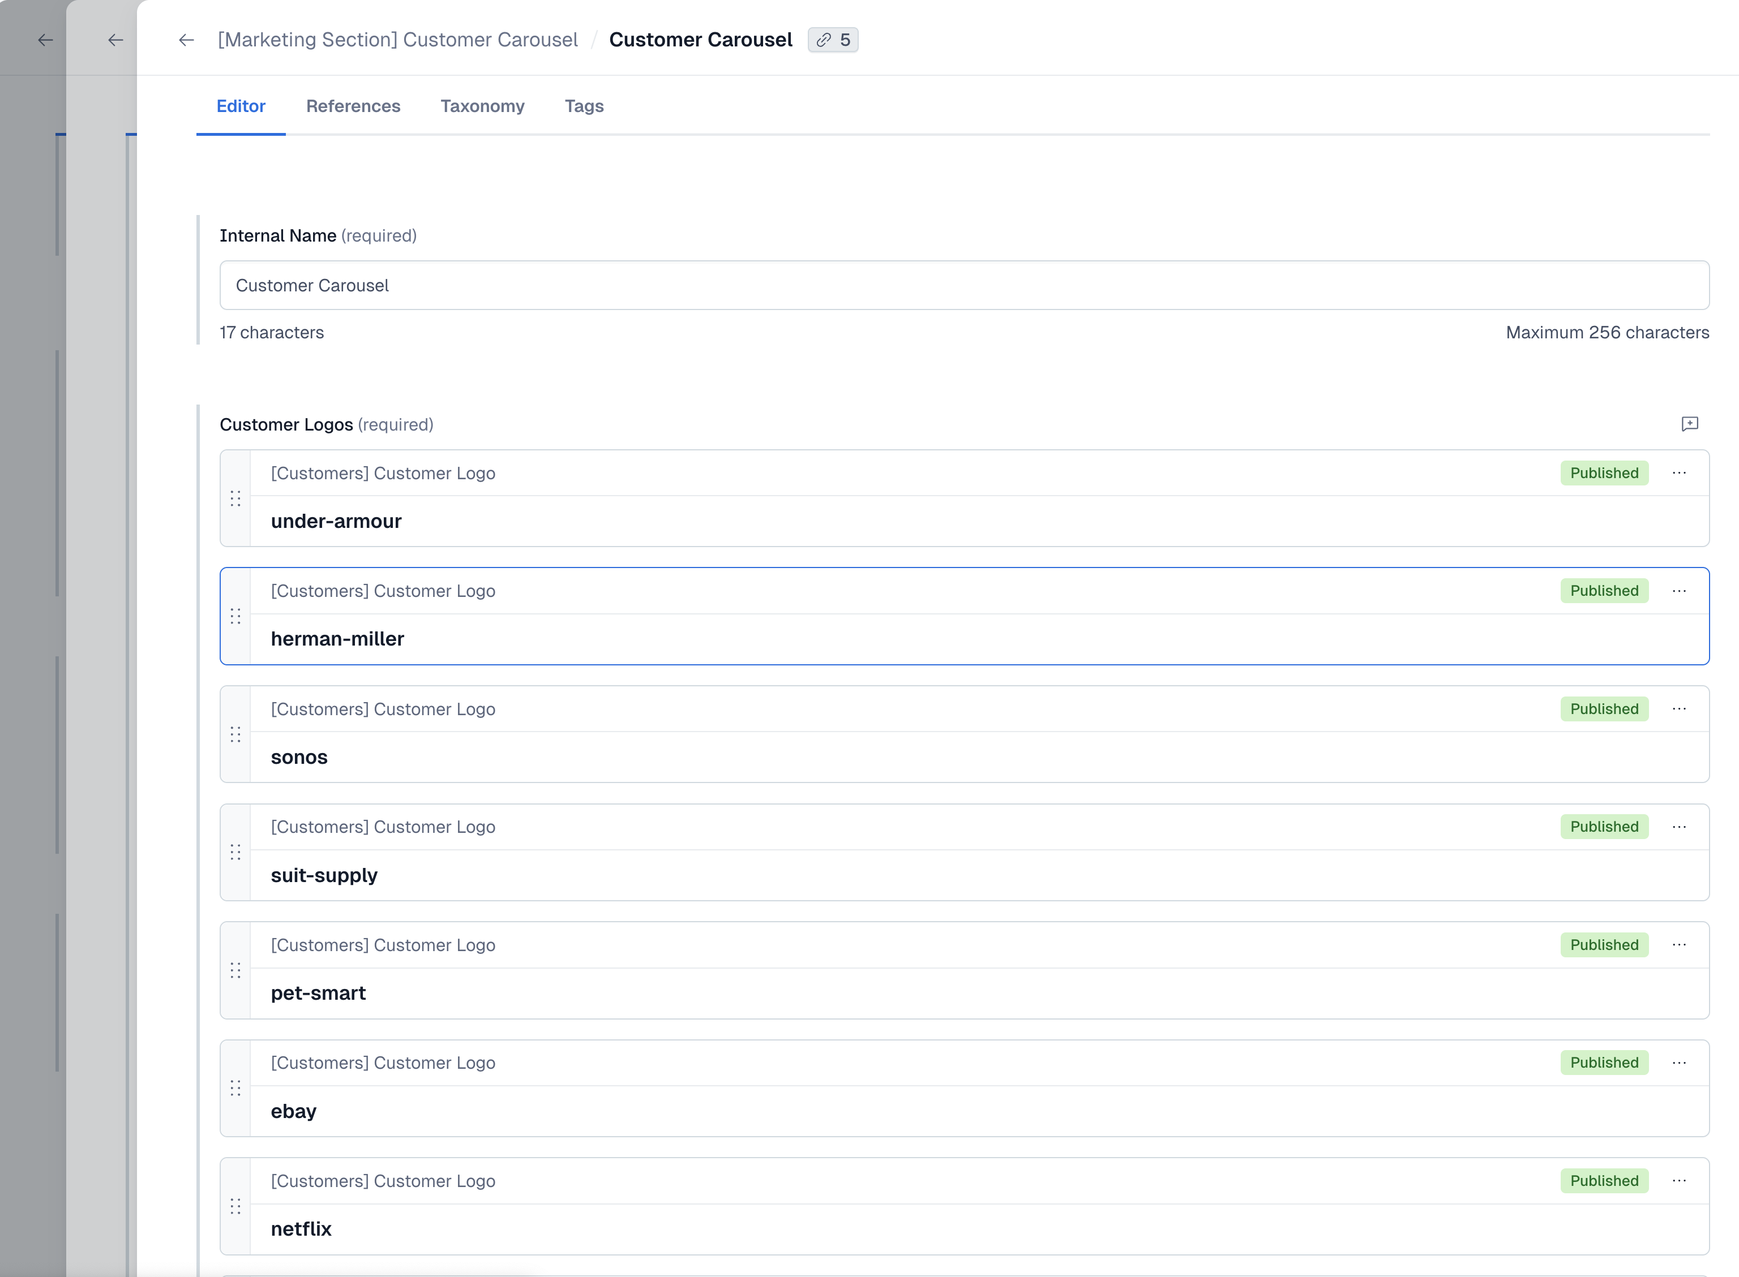
Task: Open the [Marketing Section] Customer Carousel breadcrumb
Action: tap(397, 40)
